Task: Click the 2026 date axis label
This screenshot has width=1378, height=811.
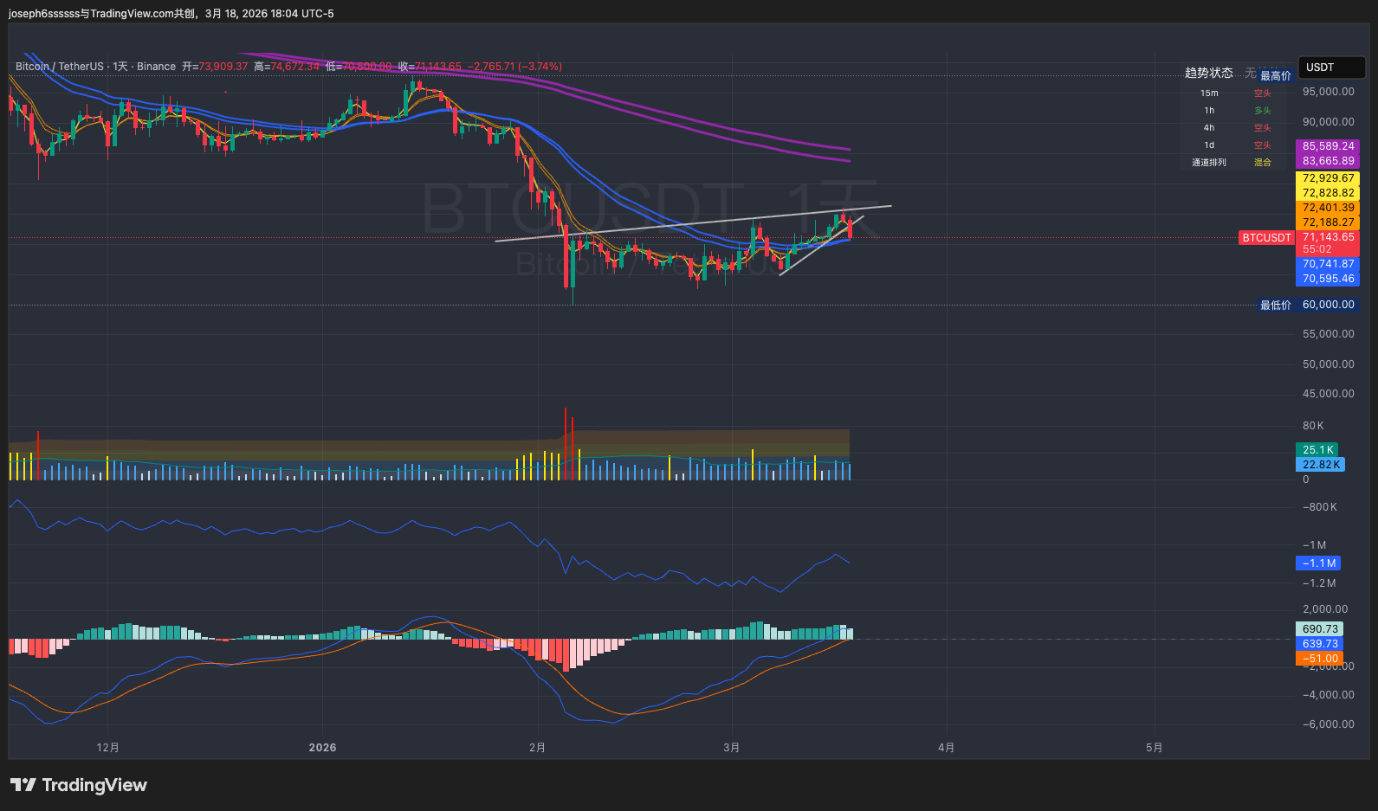Action: pos(322,748)
